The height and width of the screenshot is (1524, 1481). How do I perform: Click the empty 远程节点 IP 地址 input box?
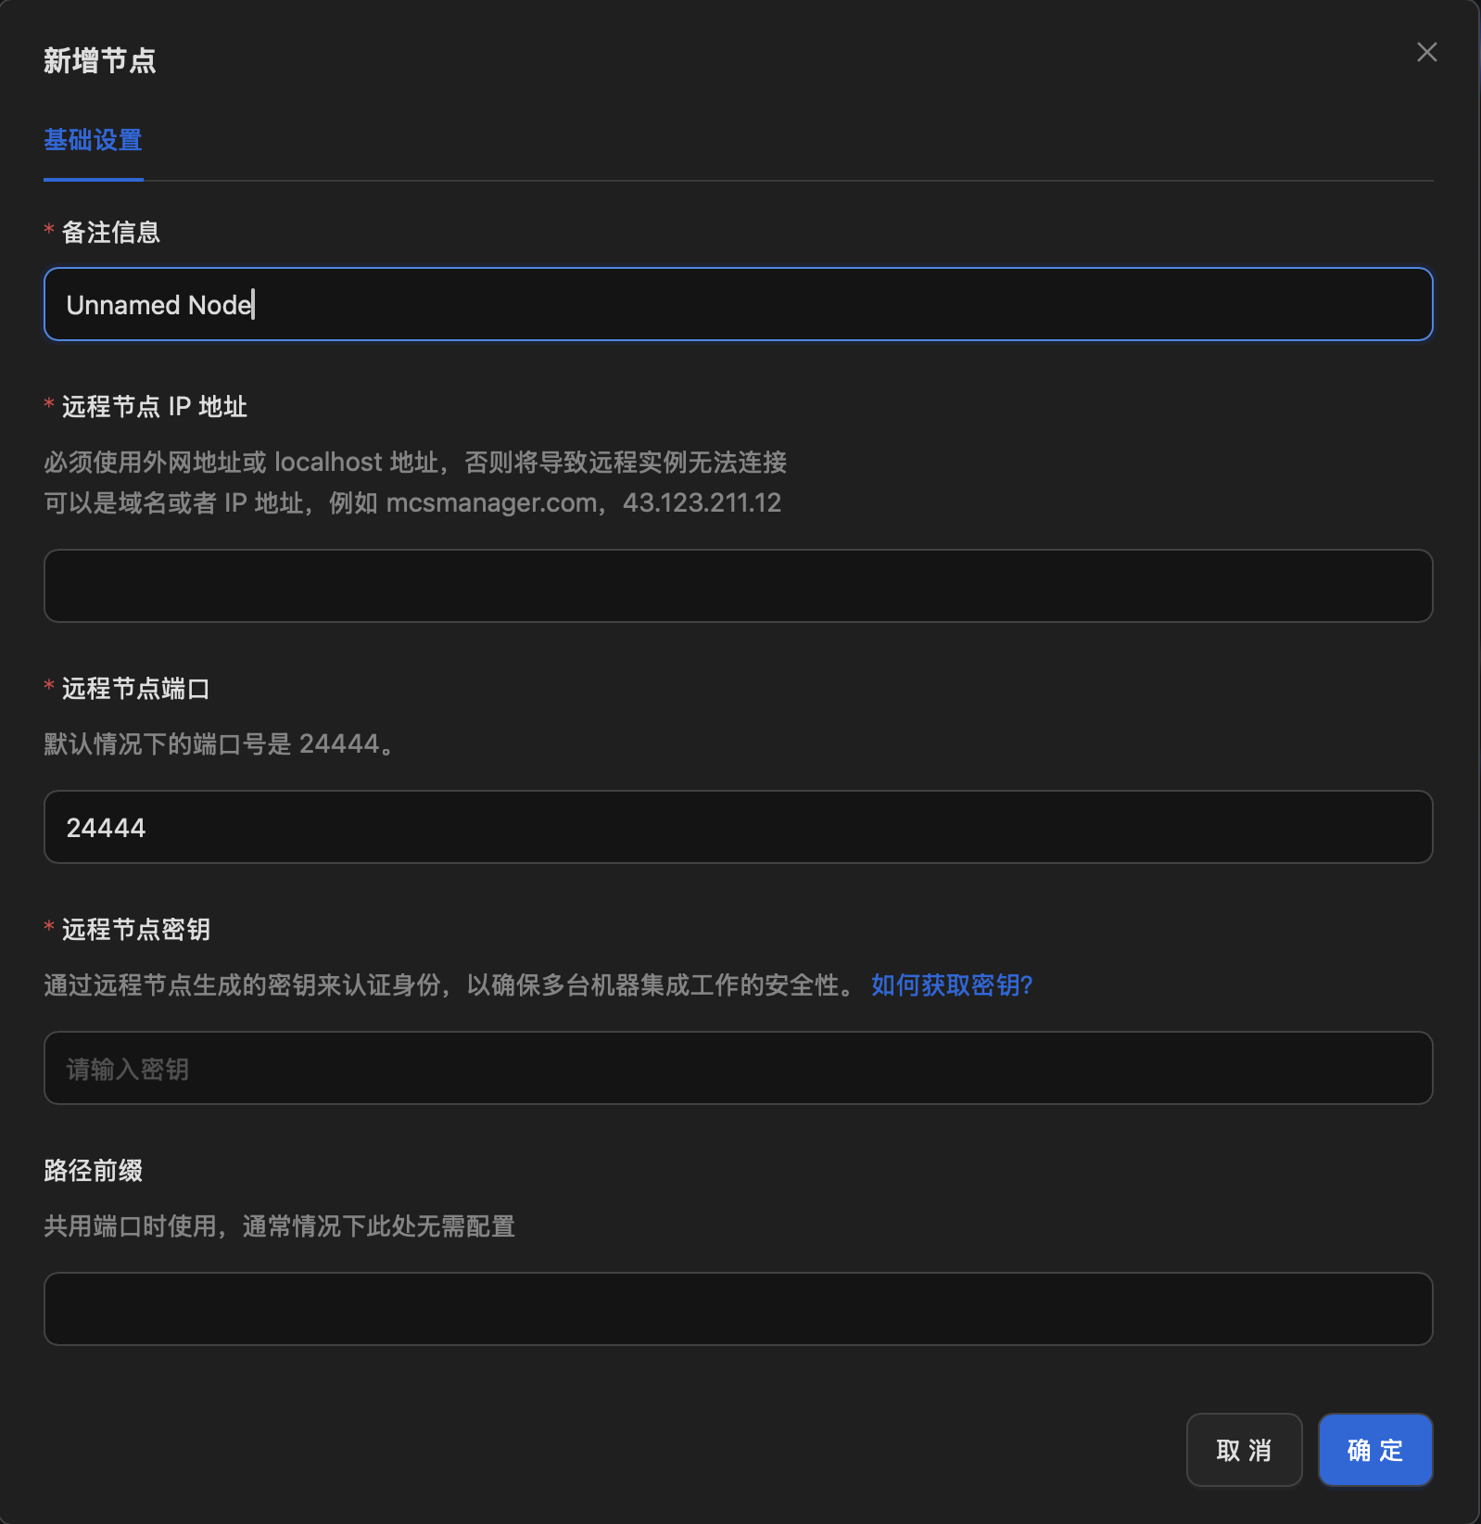pyautogui.click(x=738, y=586)
